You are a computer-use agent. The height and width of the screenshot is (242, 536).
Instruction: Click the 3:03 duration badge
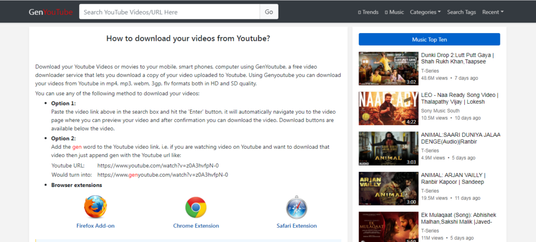[x=411, y=162]
